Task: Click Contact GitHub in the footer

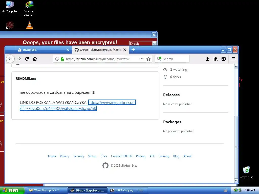Action: click(121, 156)
